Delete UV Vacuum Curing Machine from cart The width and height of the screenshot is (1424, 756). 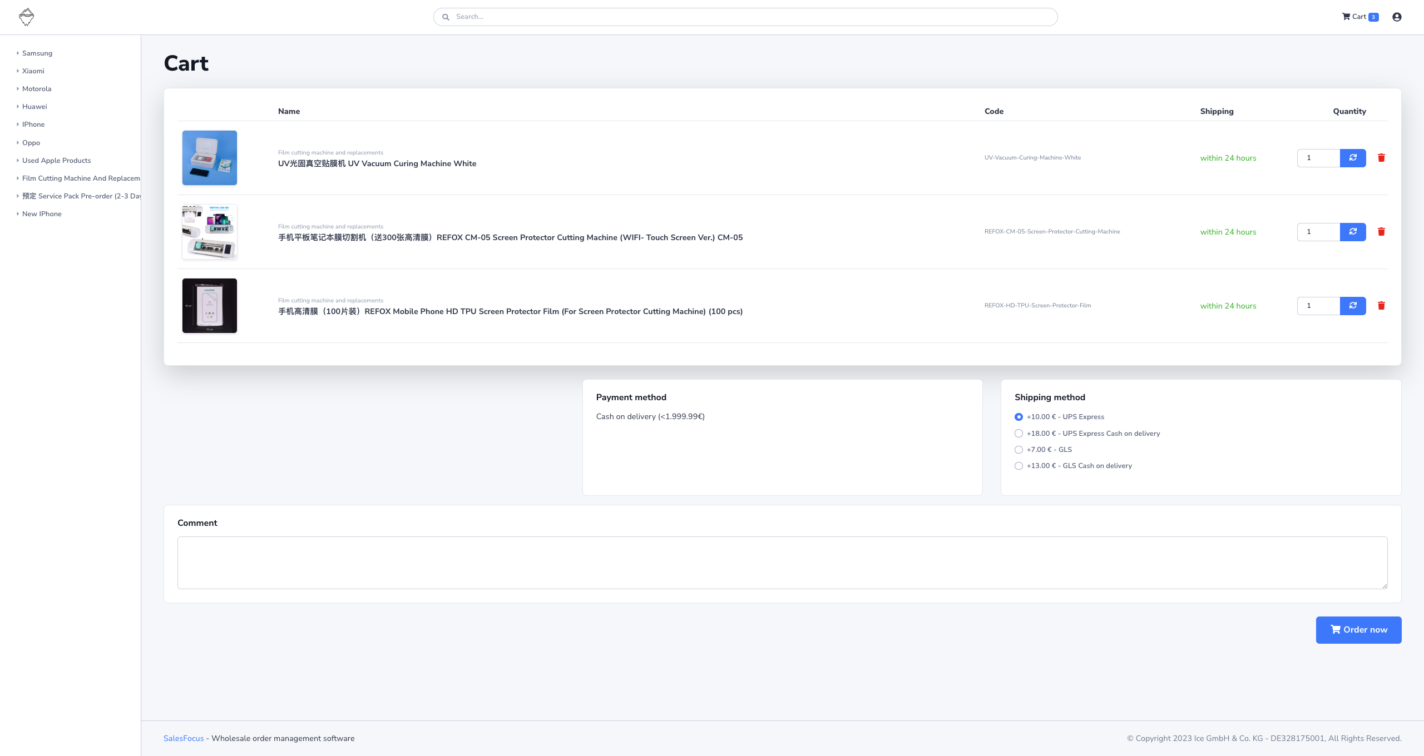coord(1381,158)
